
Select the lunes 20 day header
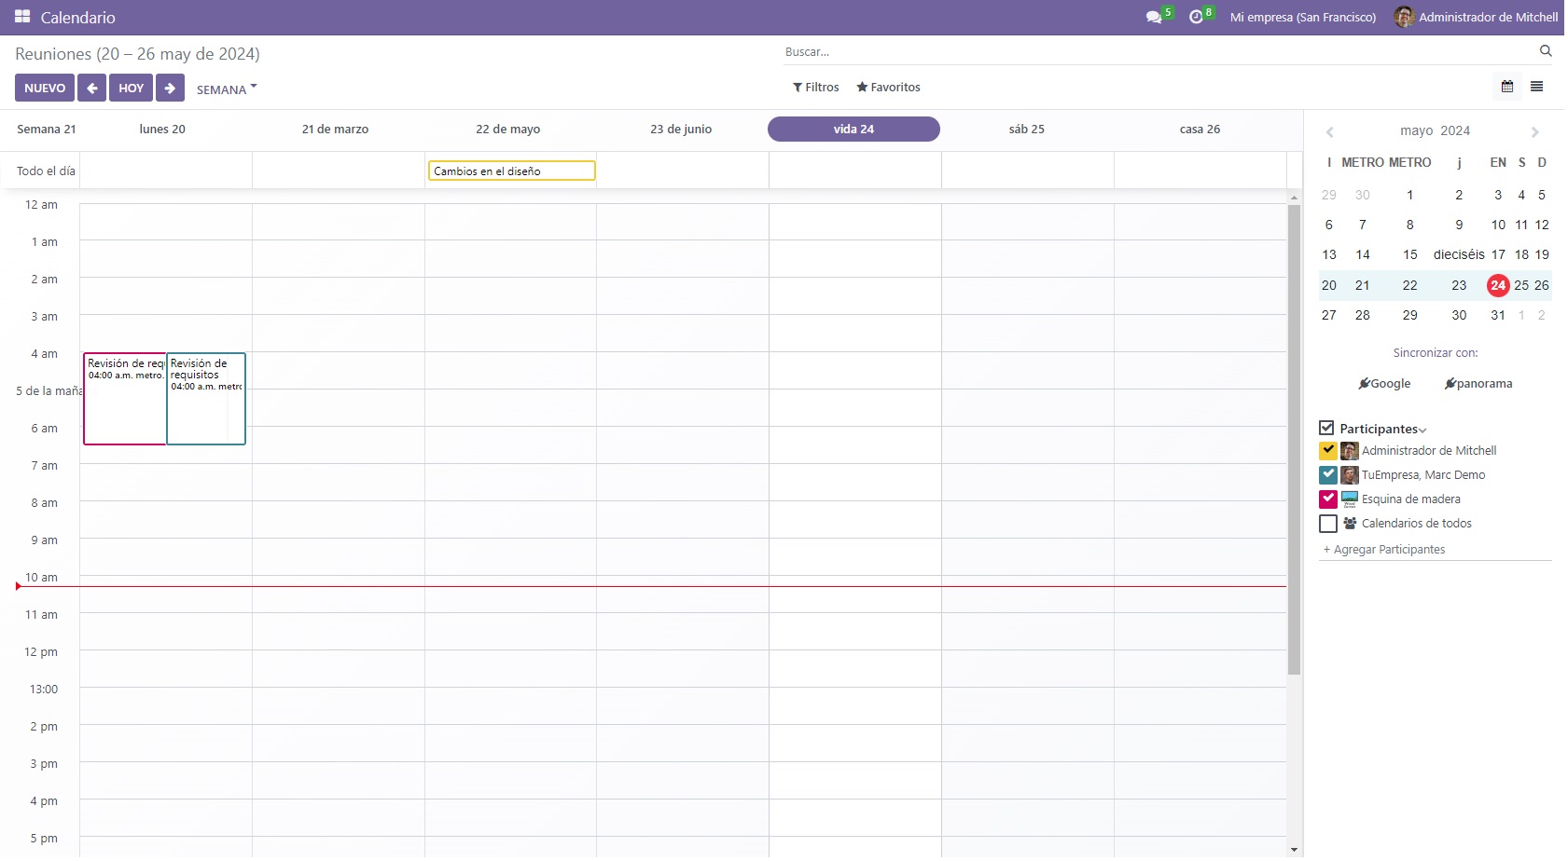(162, 130)
